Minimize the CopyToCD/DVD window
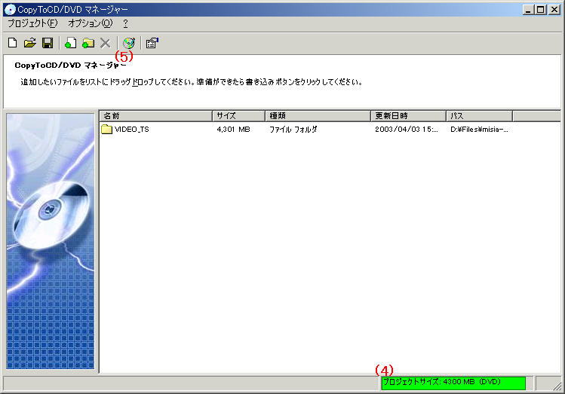 pyautogui.click(x=528, y=10)
